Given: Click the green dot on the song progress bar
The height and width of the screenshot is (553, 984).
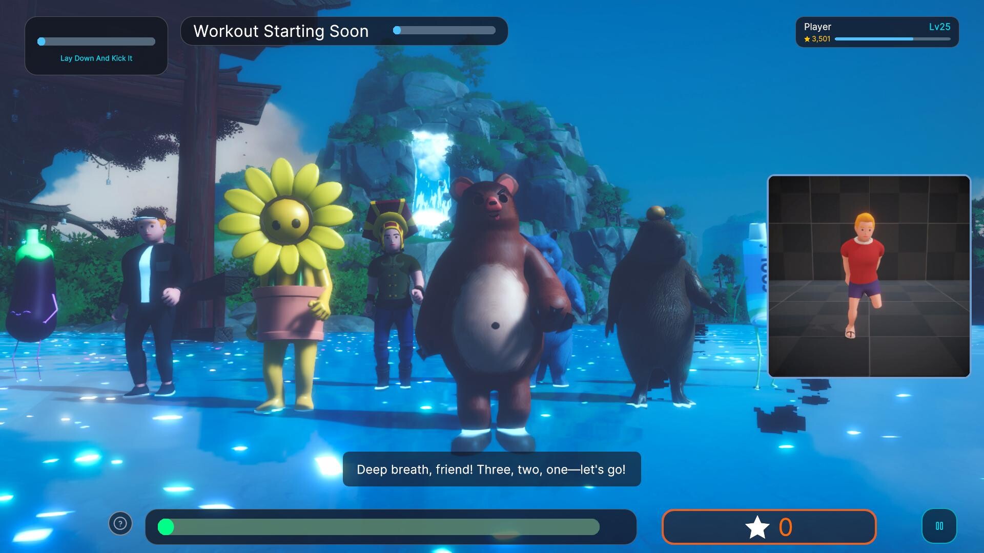Looking at the screenshot, I should (166, 527).
